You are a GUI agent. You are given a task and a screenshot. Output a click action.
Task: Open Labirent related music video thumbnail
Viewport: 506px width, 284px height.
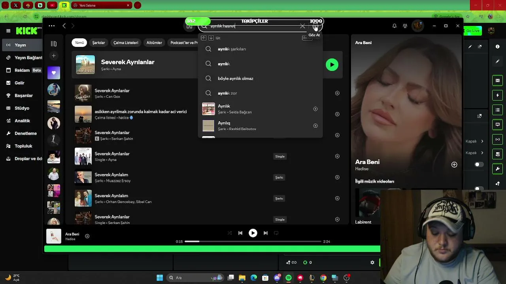pos(368,203)
